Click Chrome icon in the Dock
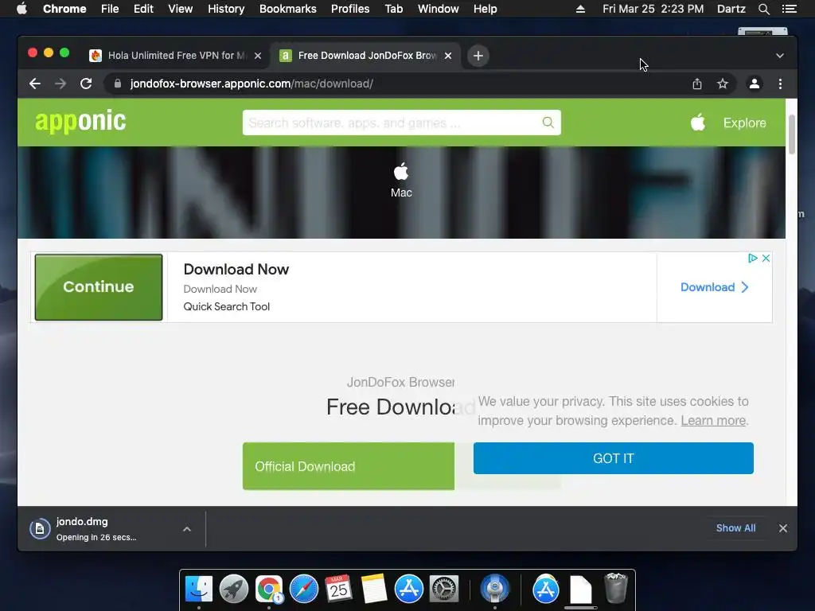Image resolution: width=815 pixels, height=611 pixels. click(269, 589)
